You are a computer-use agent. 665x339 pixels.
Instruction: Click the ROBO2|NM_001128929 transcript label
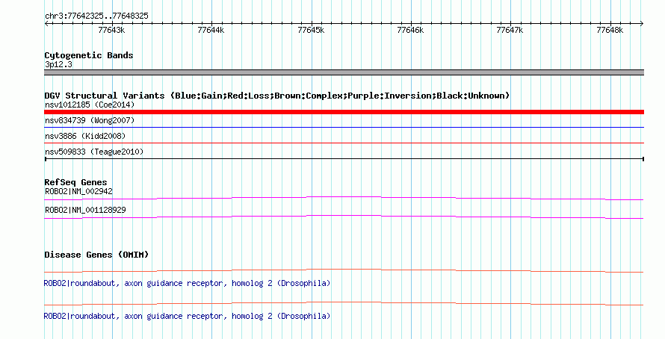[x=85, y=210]
